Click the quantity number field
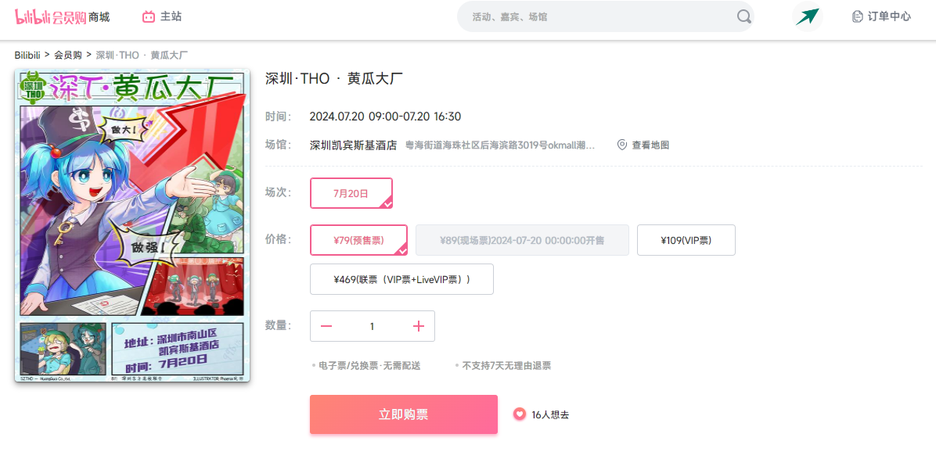Image resolution: width=936 pixels, height=459 pixels. click(373, 326)
